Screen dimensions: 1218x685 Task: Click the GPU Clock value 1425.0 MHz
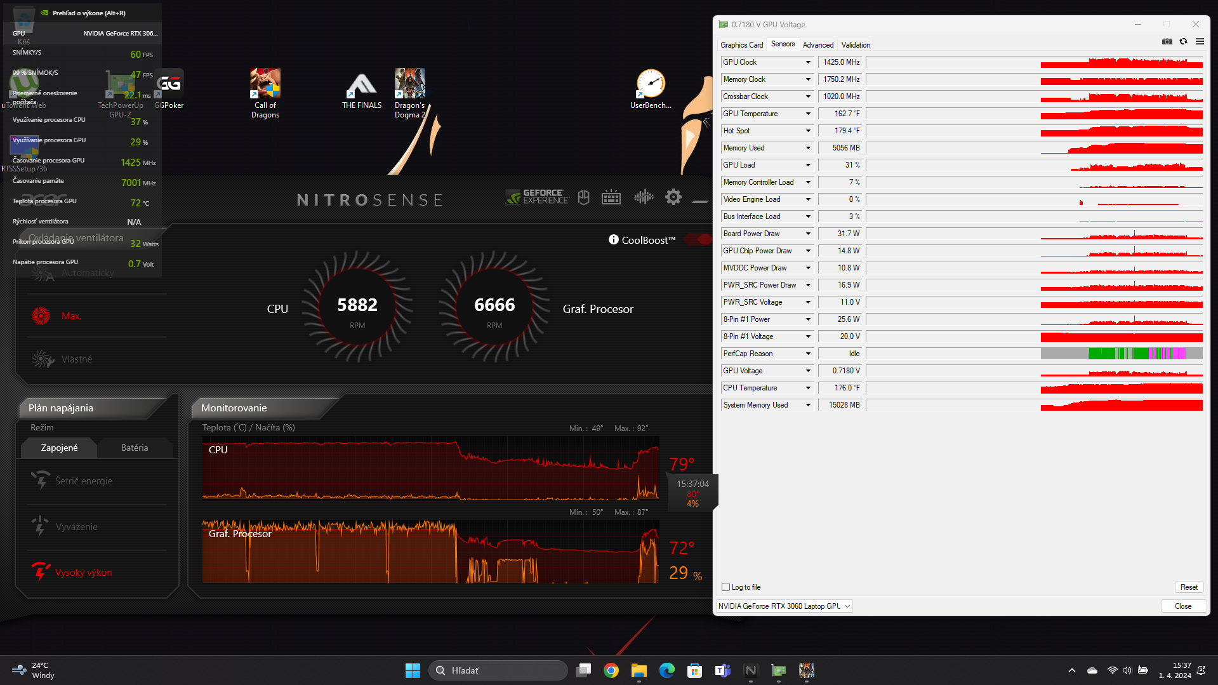click(840, 62)
